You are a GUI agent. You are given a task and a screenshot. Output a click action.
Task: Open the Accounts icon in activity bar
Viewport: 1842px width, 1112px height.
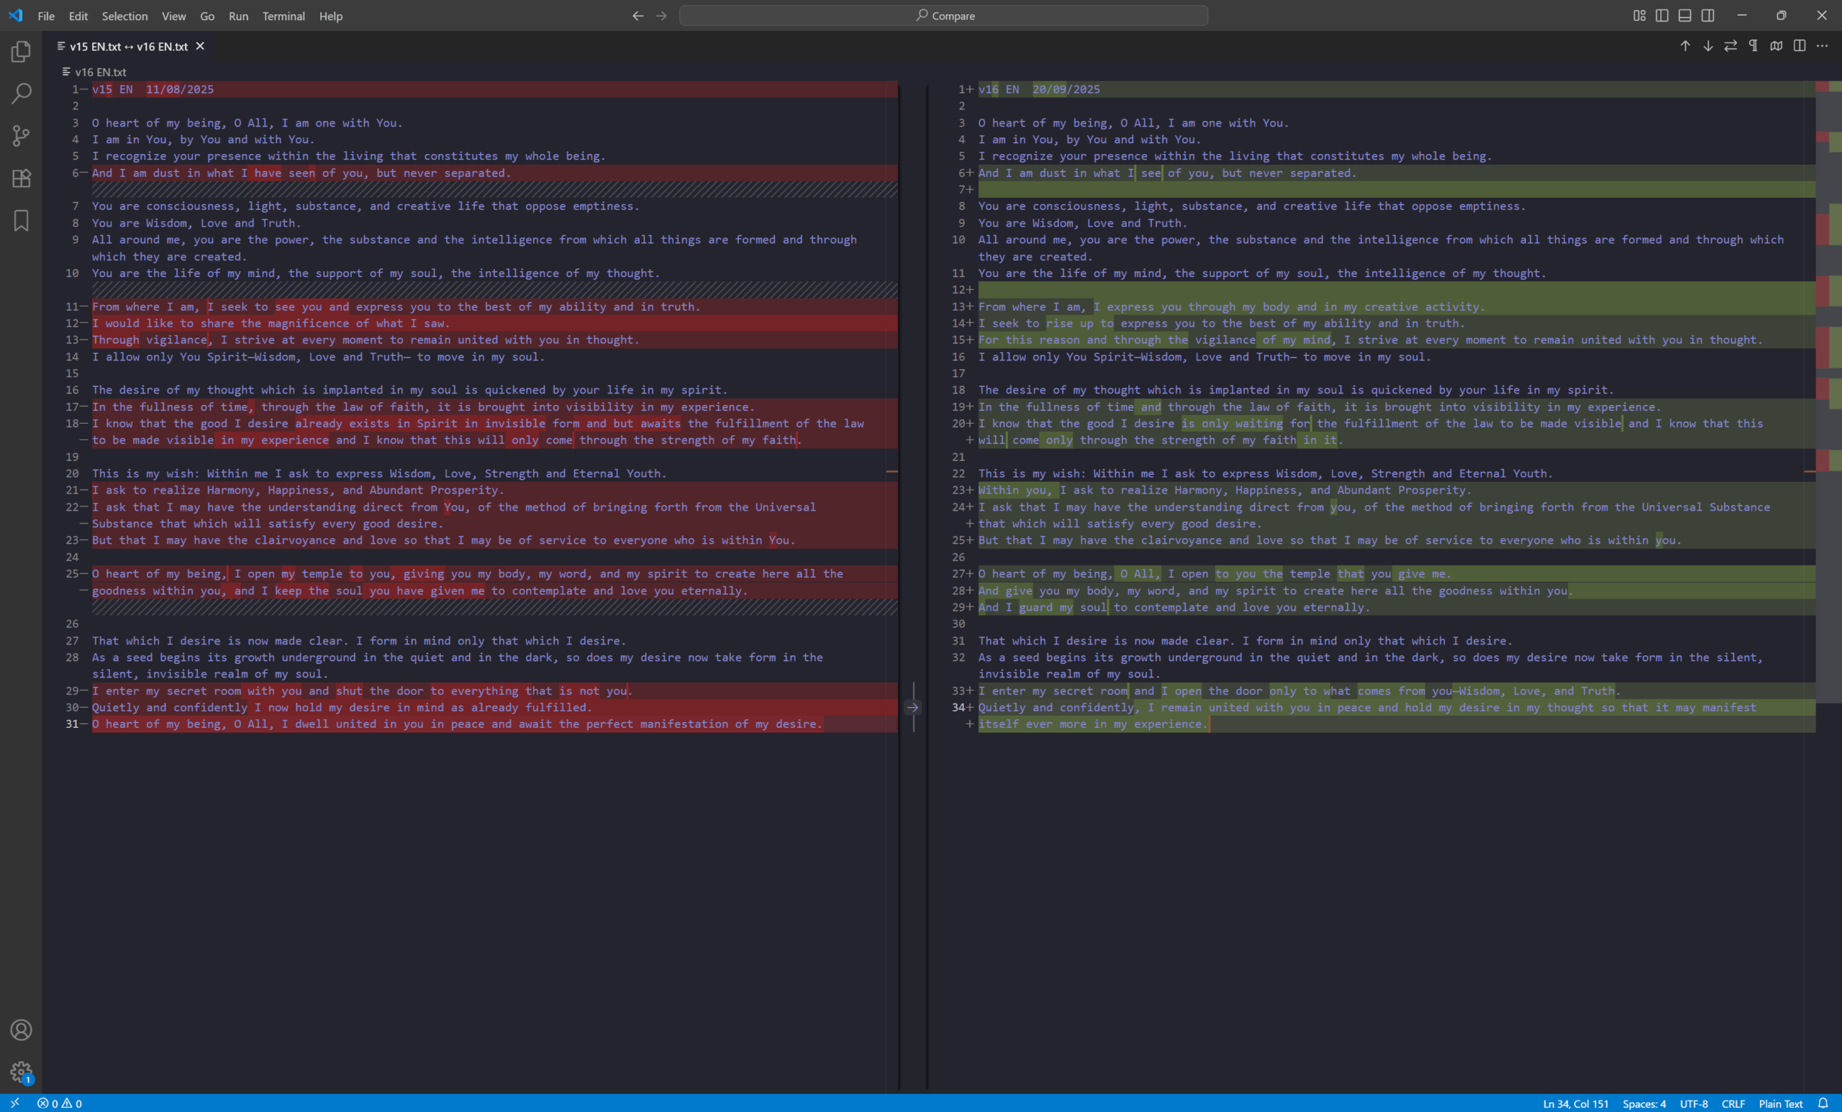[x=21, y=1030]
